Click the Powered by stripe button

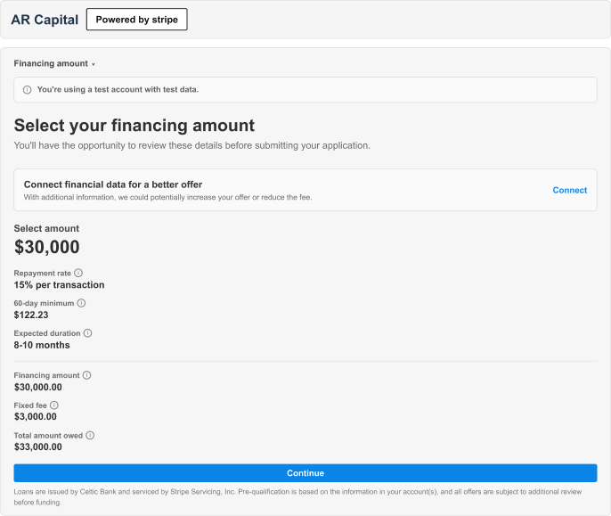click(136, 20)
